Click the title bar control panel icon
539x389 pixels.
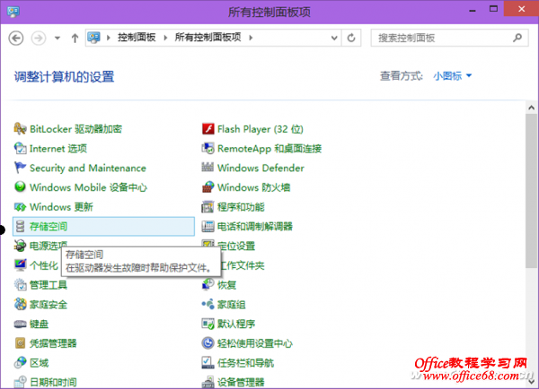coord(13,12)
